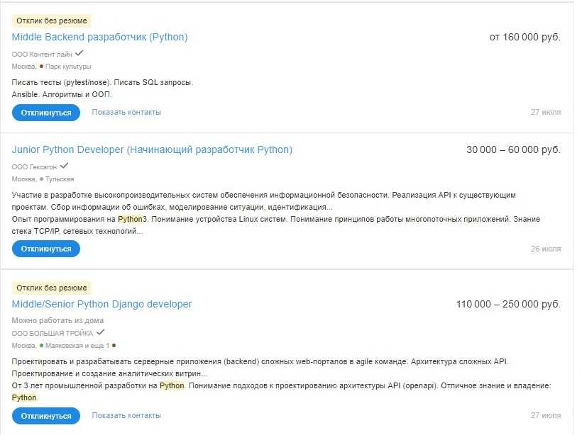Click verified checkmark next to ООО Контент лайн
582x435 pixels.
[x=79, y=53]
